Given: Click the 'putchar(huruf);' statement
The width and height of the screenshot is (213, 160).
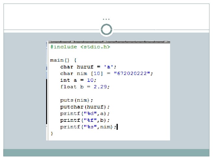Looking at the screenshot, I should pos(85,107).
